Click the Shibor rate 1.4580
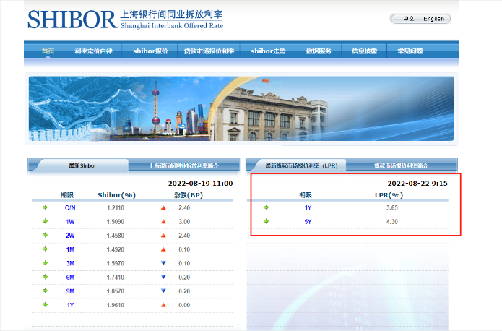The width and height of the screenshot is (502, 331). click(116, 236)
